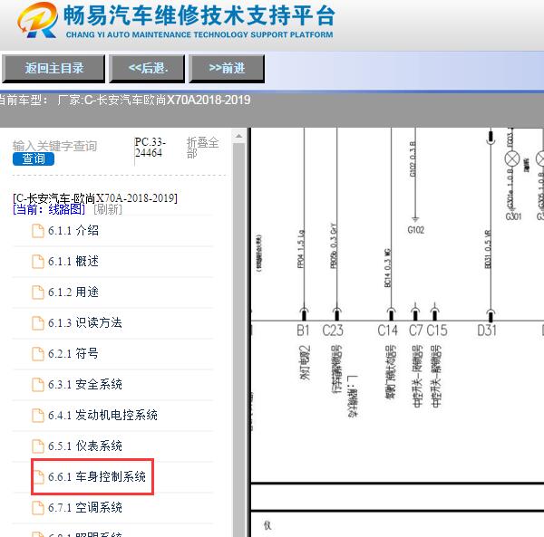
Task: Click document icon beside 6.5.1 仪表系统
Action: click(38, 446)
